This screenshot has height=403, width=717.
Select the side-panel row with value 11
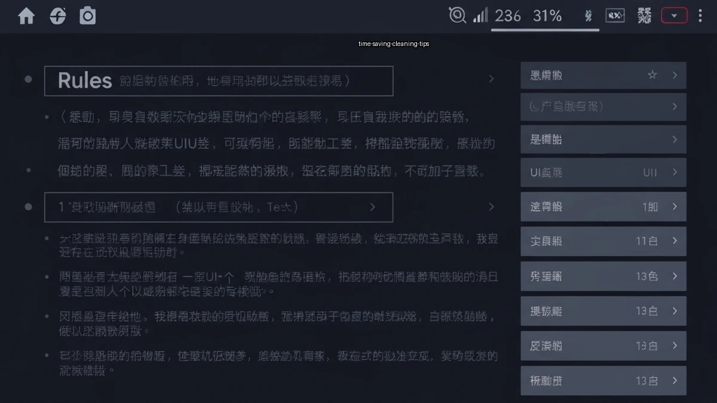(603, 241)
